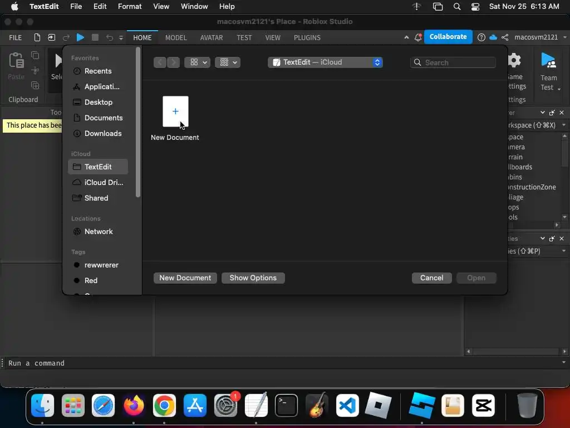Select the Red tag in sidebar
570x428 pixels.
tap(98, 281)
